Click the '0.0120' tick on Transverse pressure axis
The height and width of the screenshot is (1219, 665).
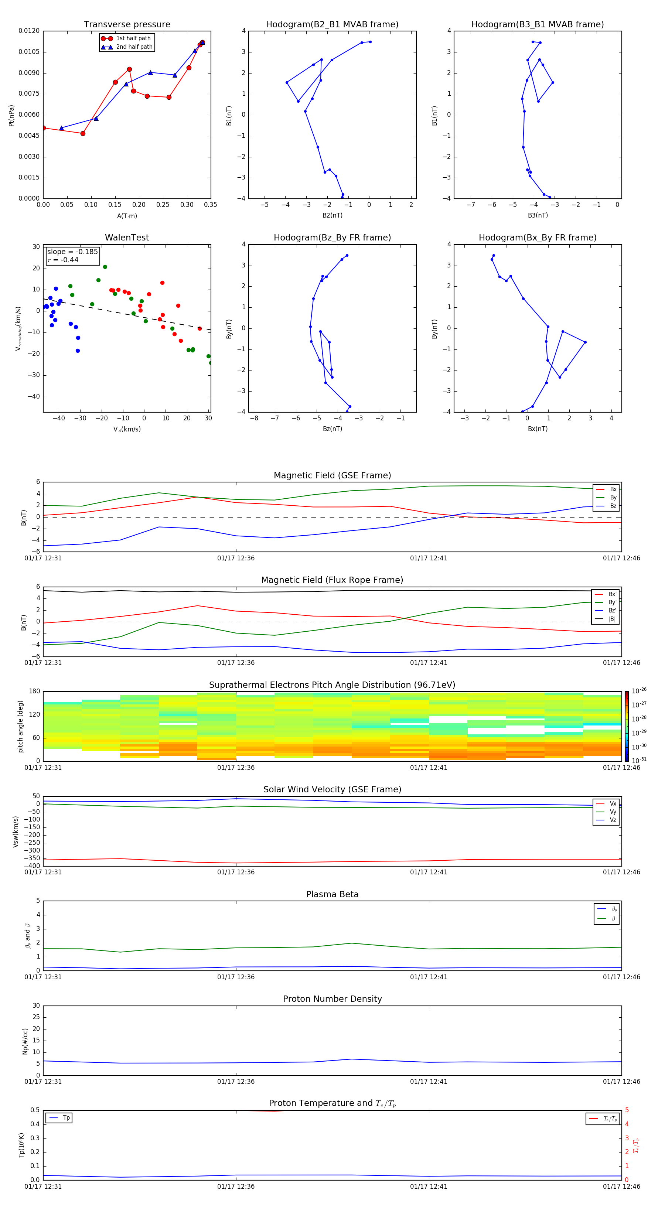pyautogui.click(x=29, y=31)
